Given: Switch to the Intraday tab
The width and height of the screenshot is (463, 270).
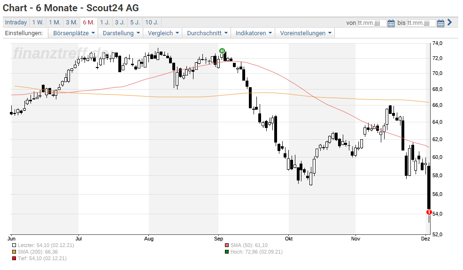Looking at the screenshot, I should point(16,22).
